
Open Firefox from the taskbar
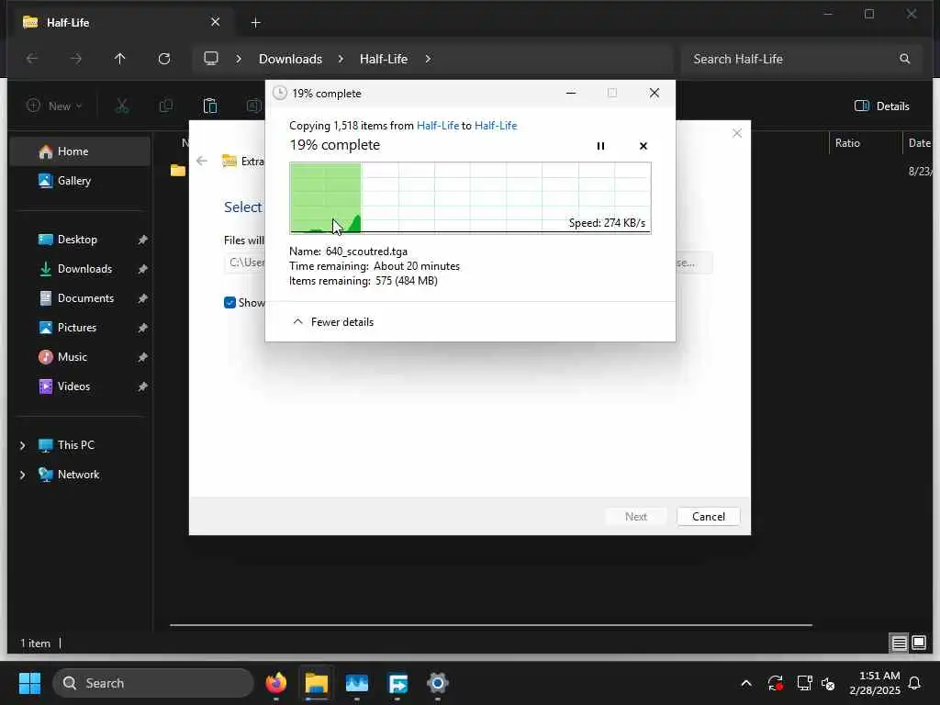click(x=275, y=683)
